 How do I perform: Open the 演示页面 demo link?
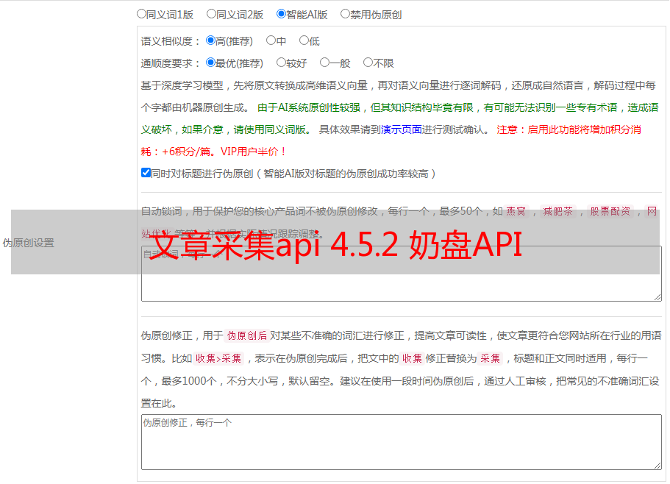tap(402, 129)
